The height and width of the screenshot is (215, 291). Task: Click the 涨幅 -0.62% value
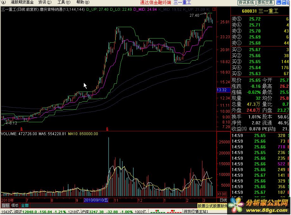pos(254,92)
